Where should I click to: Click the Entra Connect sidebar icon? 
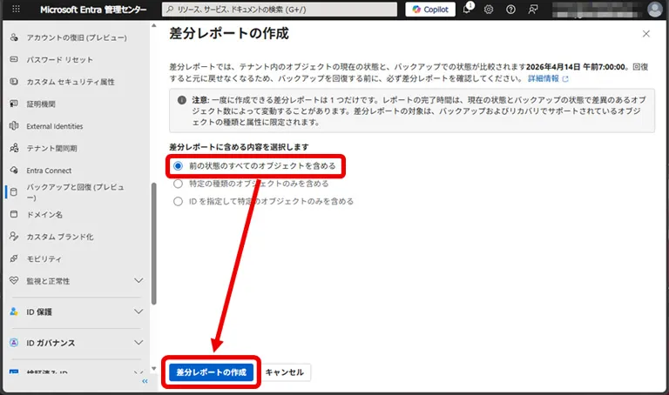click(14, 170)
